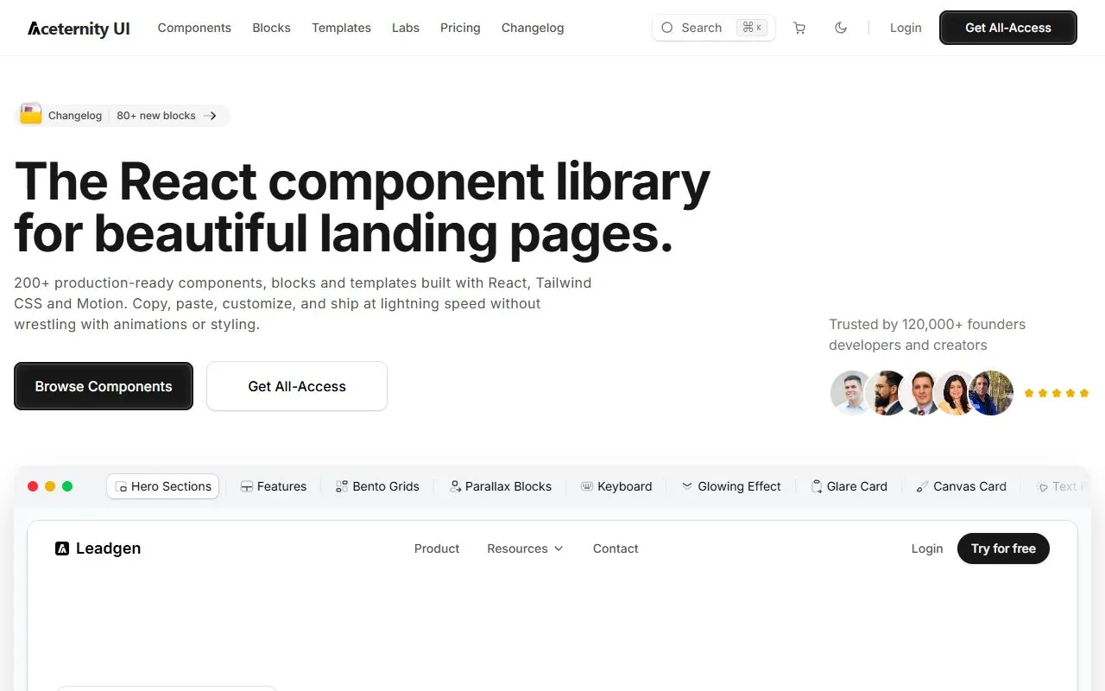The width and height of the screenshot is (1105, 691).
Task: Click the Bento Grids tab icon
Action: click(x=342, y=487)
